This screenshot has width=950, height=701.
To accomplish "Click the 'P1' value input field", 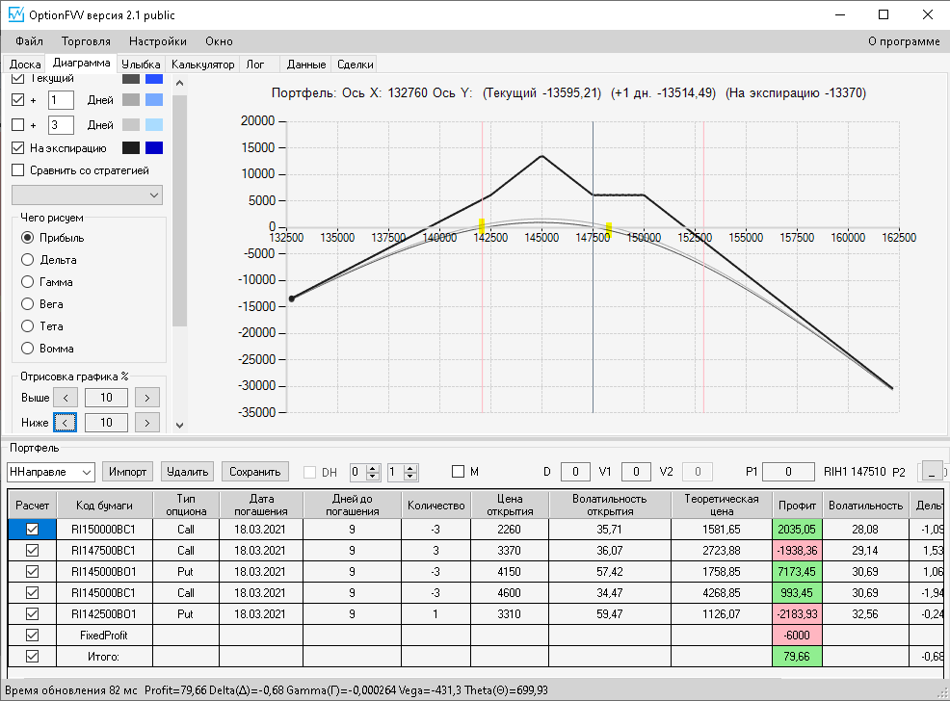I will coord(788,472).
